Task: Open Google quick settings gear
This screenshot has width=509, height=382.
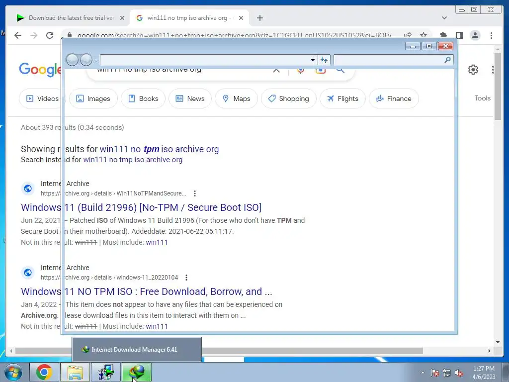Action: pos(473,70)
